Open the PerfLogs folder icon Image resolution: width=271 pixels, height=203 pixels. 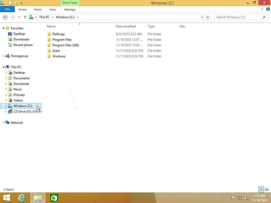click(49, 34)
